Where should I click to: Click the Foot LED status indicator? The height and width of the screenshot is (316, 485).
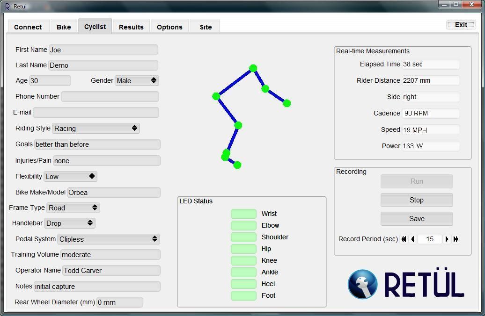(243, 295)
